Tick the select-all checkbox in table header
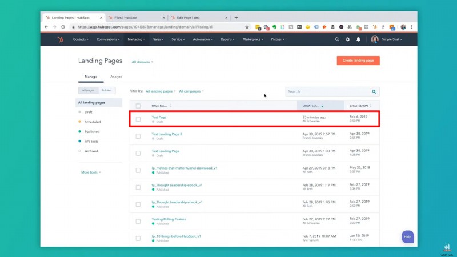This screenshot has width=457, height=257. (x=138, y=106)
